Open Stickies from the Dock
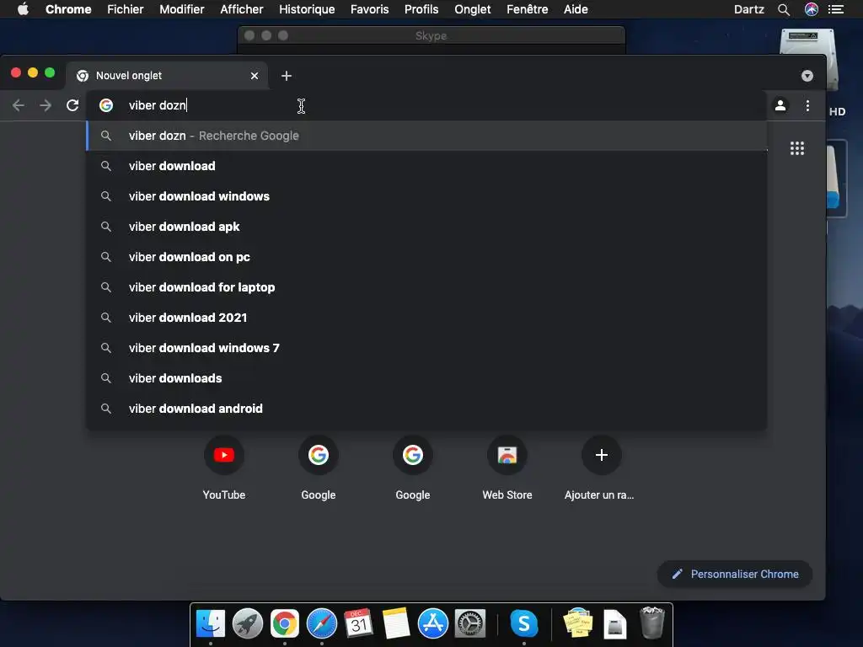This screenshot has height=647, width=863. pyautogui.click(x=578, y=623)
